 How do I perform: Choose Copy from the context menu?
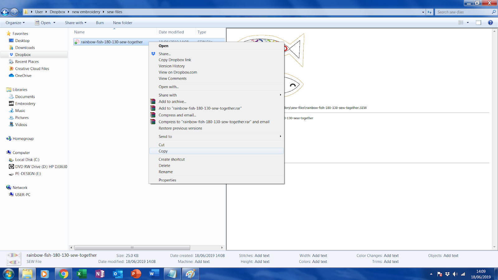point(216,151)
